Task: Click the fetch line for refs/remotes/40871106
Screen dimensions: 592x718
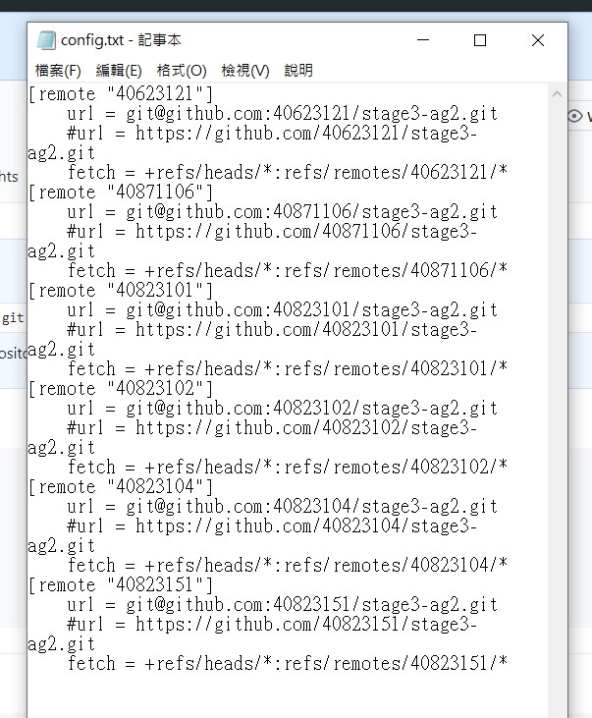Action: [288, 271]
